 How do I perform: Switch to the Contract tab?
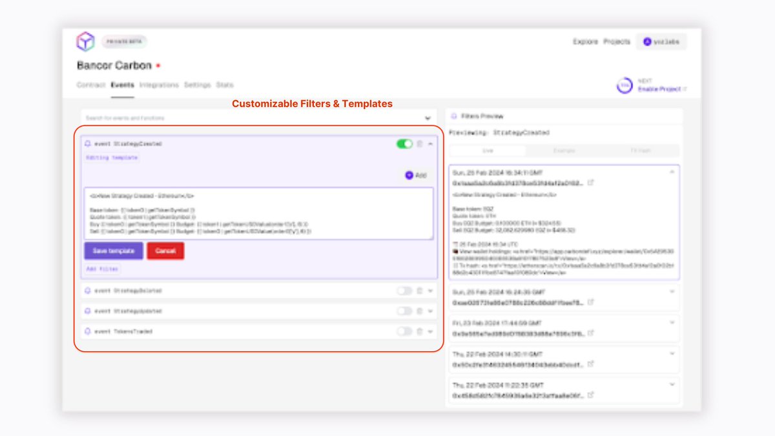point(91,85)
